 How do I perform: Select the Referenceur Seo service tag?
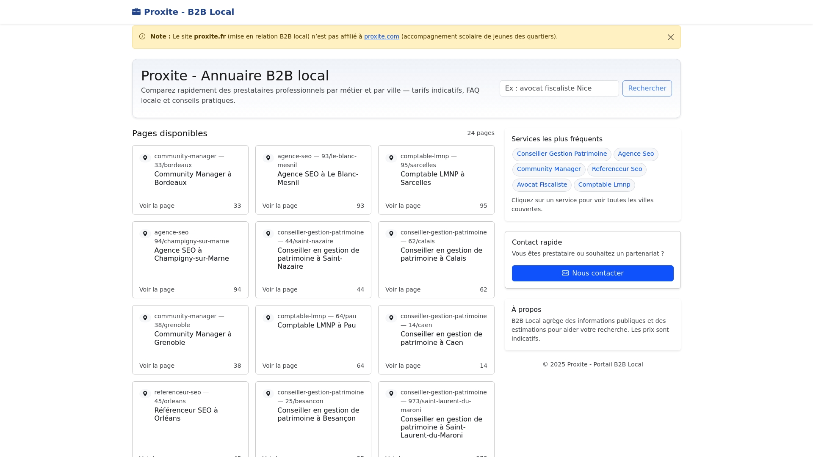point(617,169)
